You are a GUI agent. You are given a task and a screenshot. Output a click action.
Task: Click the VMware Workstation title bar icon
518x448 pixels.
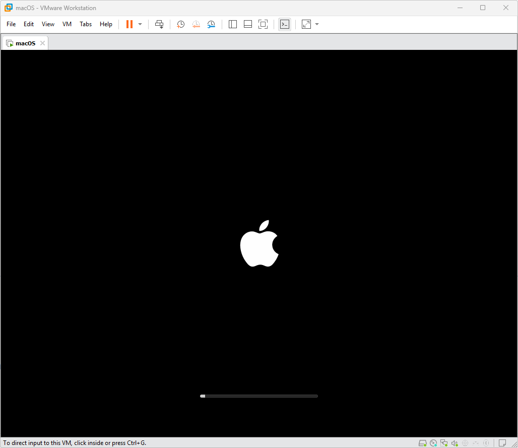[9, 8]
